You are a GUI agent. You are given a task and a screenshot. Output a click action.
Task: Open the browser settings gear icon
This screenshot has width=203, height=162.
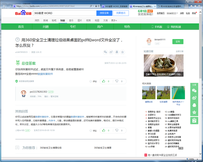click(199, 6)
